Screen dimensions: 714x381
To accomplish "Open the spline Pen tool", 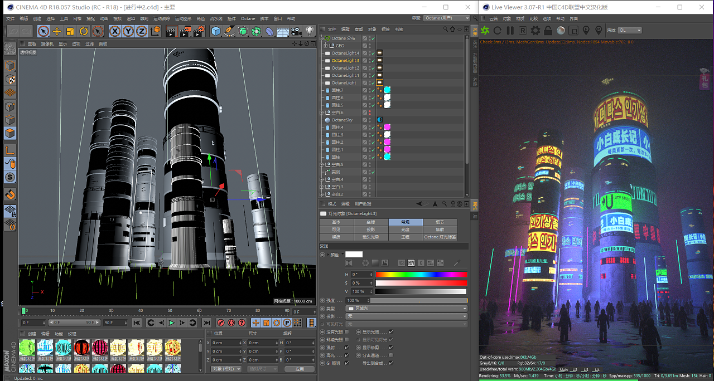I will 229,31.
